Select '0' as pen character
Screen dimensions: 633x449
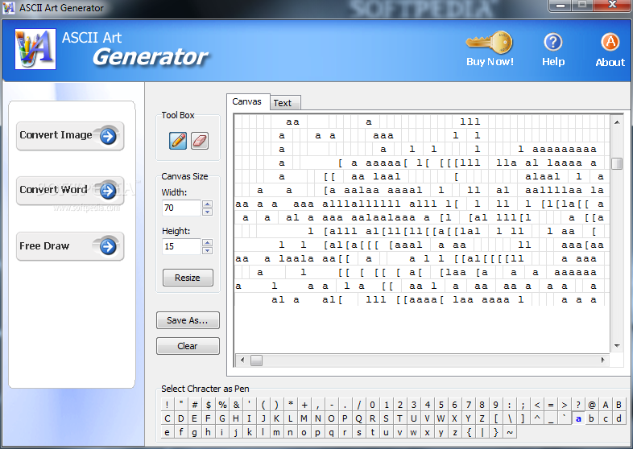pos(373,405)
